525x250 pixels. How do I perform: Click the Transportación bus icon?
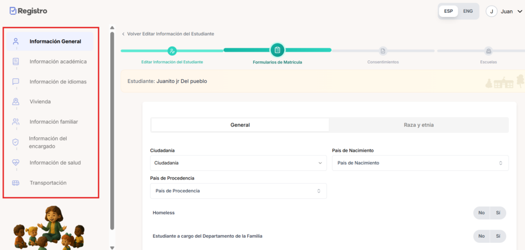[16, 183]
